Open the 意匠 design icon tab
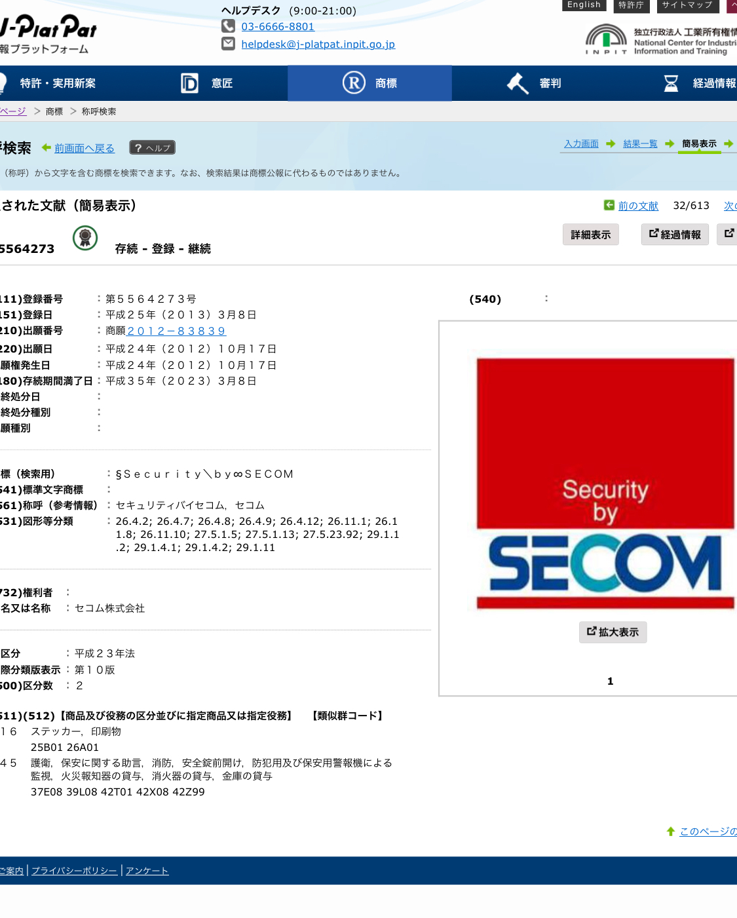This screenshot has height=918, width=737. pyautogui.click(x=189, y=83)
